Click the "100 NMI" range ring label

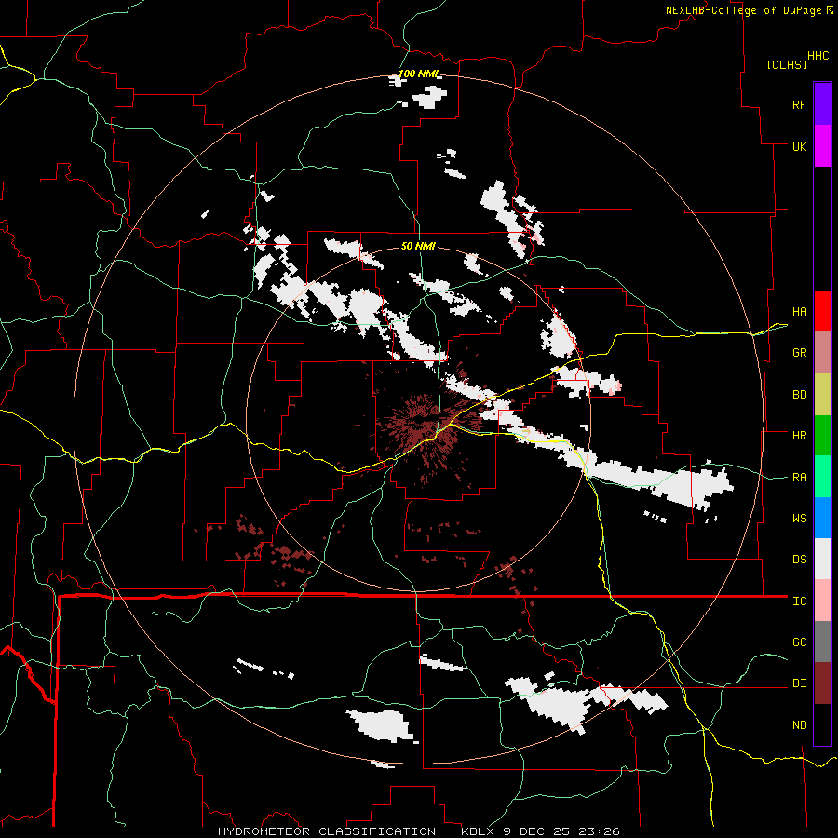(x=419, y=74)
